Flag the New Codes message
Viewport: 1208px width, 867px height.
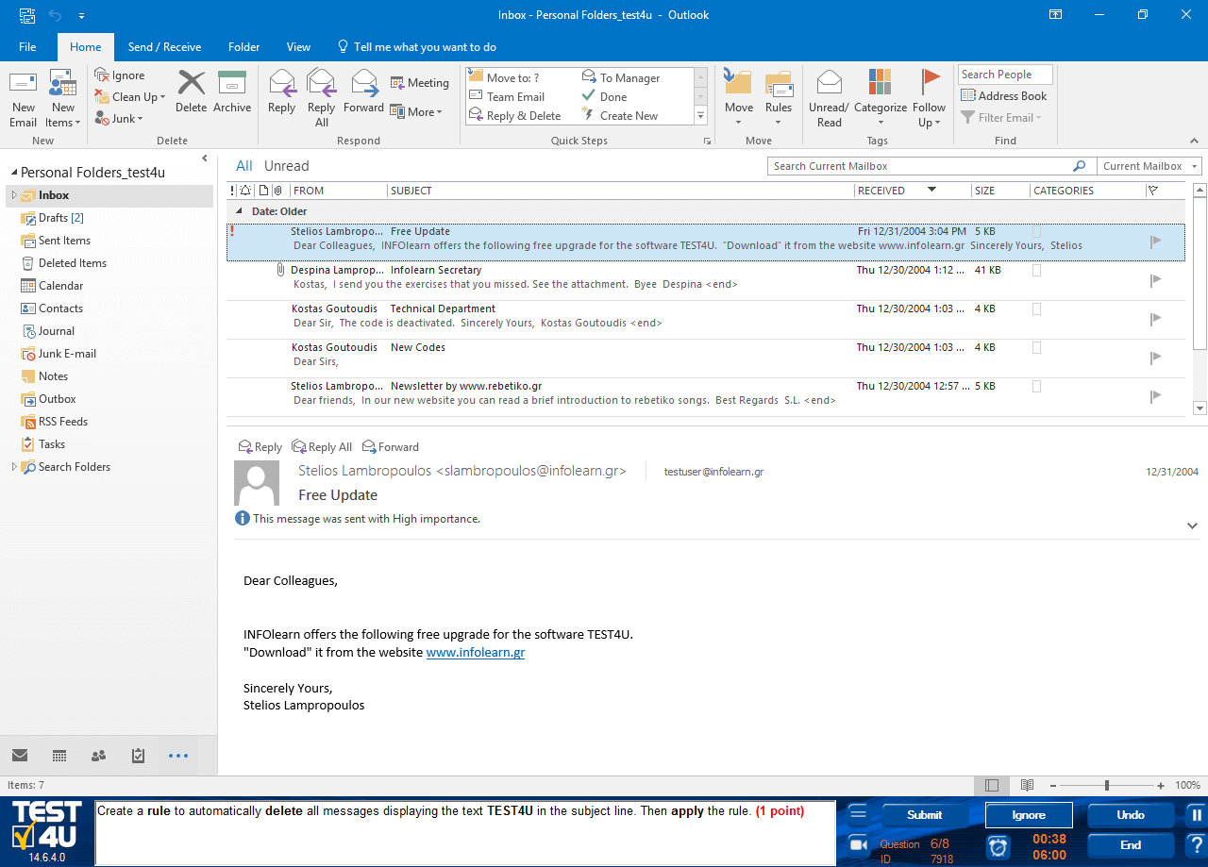pos(1155,358)
